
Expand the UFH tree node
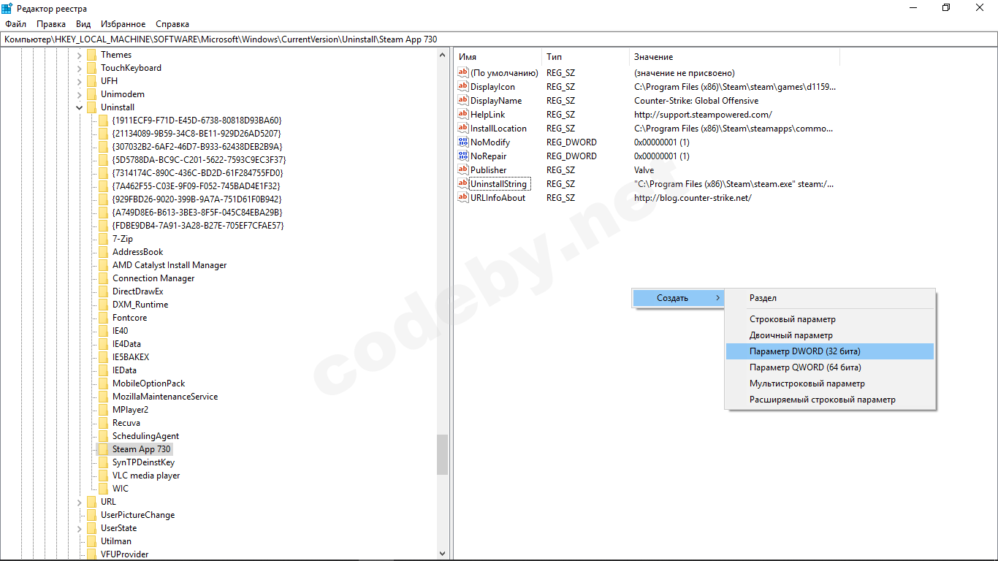(x=80, y=81)
